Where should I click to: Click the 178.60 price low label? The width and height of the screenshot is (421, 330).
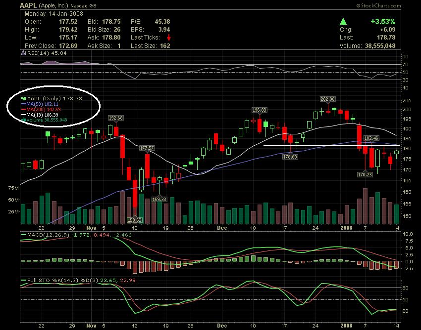coord(290,157)
